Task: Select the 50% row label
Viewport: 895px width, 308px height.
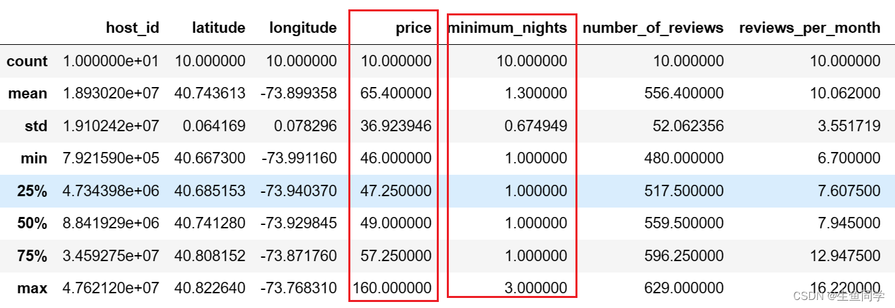Action: tap(33, 223)
